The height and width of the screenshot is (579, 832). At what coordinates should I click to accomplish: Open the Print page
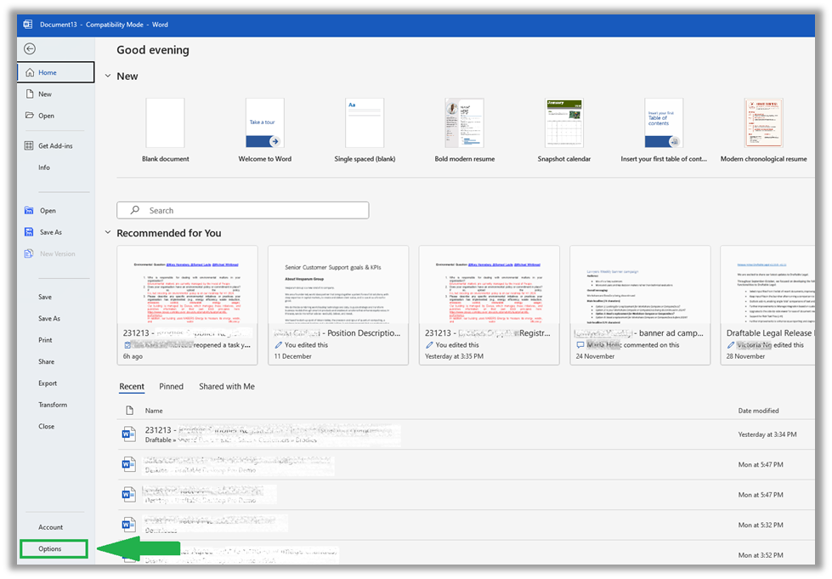click(45, 339)
